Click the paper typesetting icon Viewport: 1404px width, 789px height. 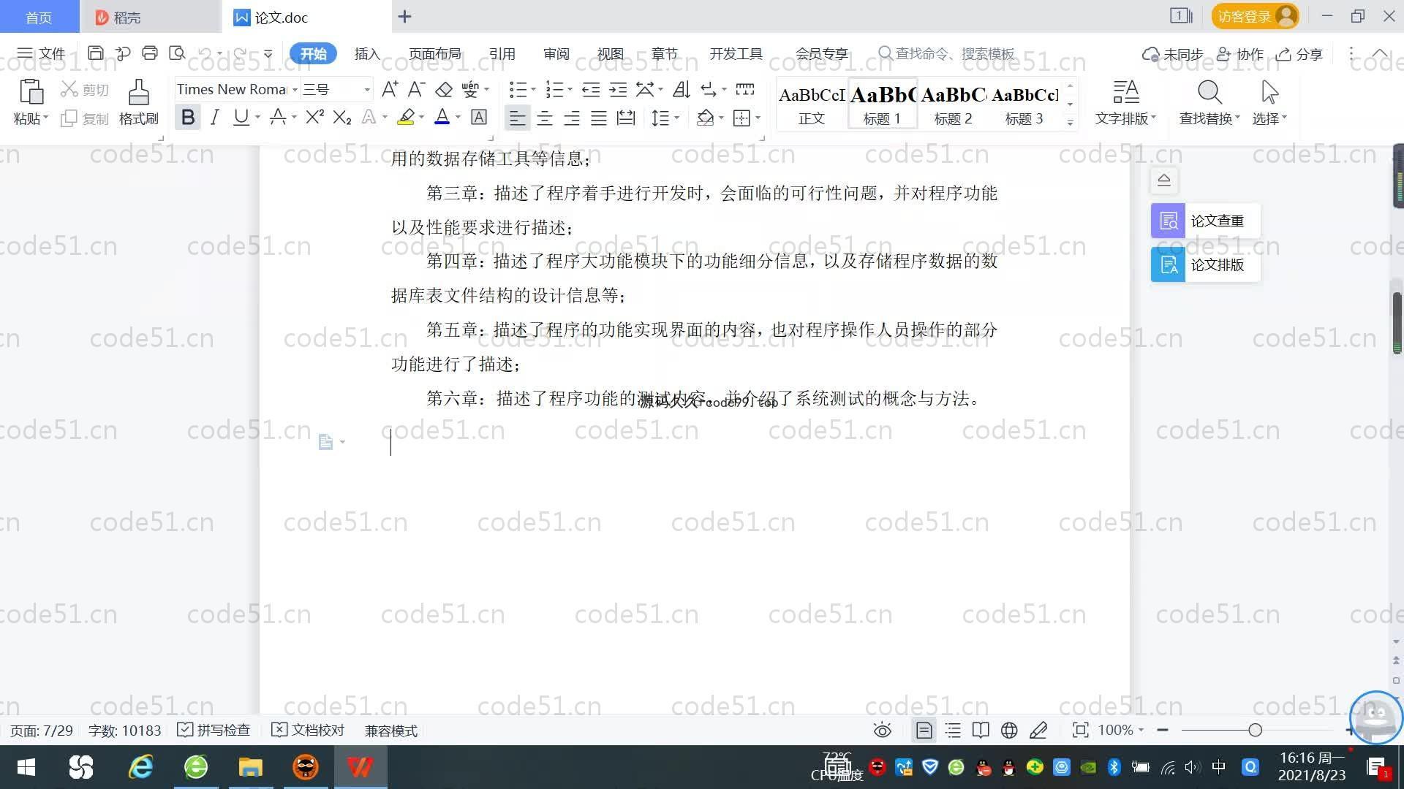(x=1169, y=264)
